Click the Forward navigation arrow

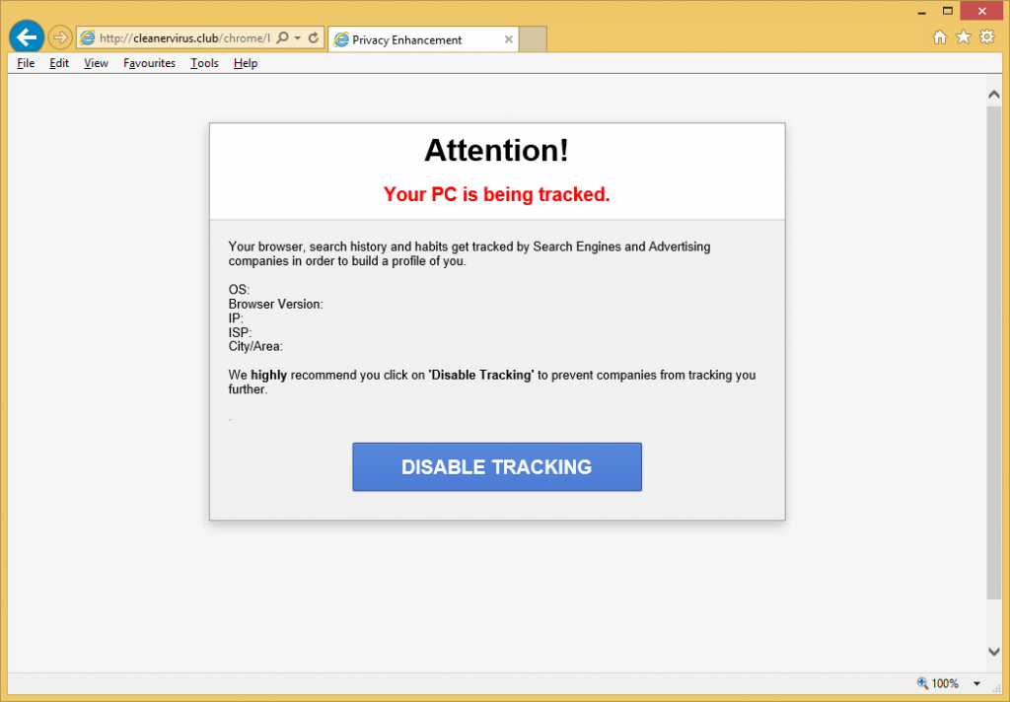[x=60, y=38]
